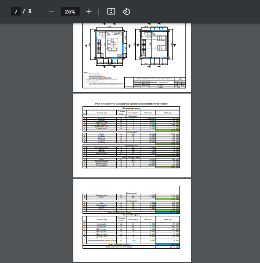This screenshot has width=260, height=263.
Task: Click the column header row of bottom table
Action: tap(131, 219)
